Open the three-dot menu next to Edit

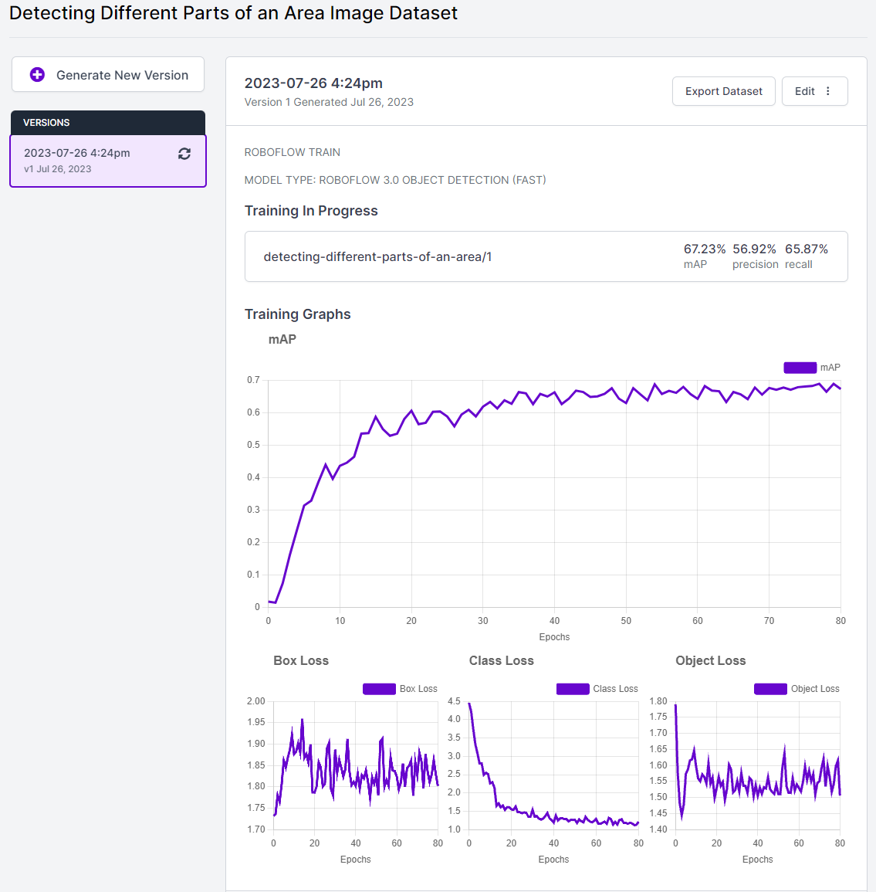(x=828, y=91)
